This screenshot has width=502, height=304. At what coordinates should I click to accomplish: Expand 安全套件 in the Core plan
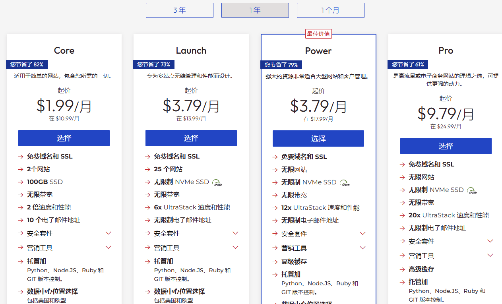(x=108, y=233)
